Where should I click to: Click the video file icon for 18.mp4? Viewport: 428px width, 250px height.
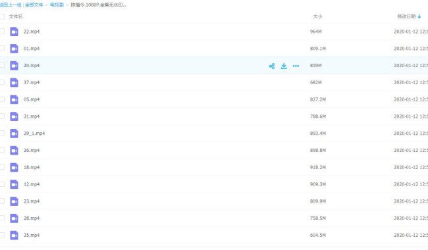pyautogui.click(x=14, y=167)
